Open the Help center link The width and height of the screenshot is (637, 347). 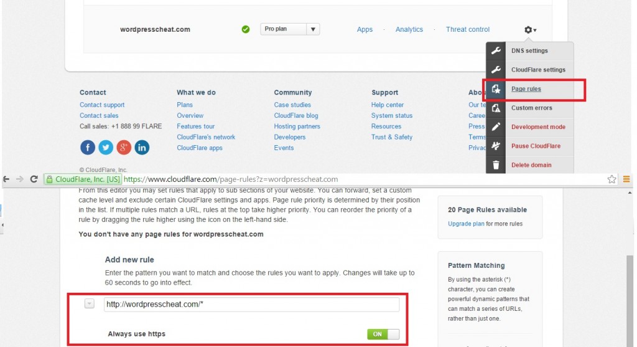click(x=388, y=105)
